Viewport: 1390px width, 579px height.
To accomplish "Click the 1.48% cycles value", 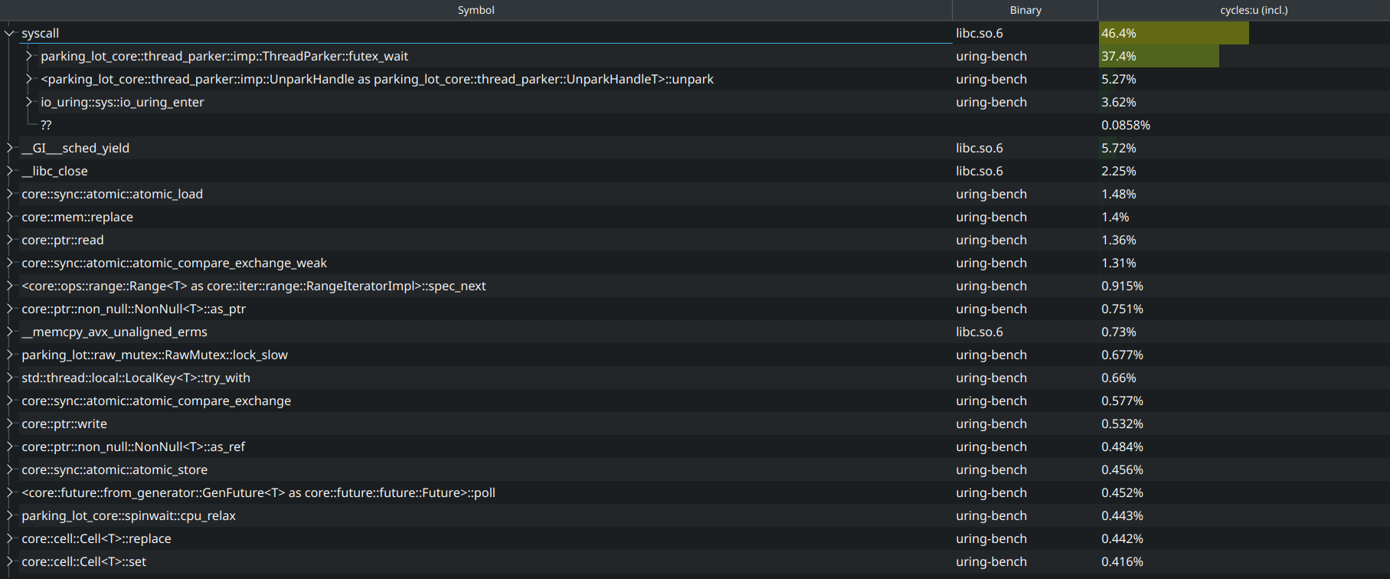I will tap(1119, 194).
